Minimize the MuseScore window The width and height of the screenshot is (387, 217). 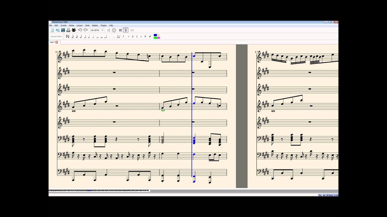(326, 22)
